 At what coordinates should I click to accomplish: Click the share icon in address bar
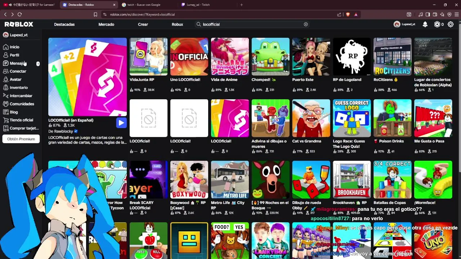pos(339,14)
